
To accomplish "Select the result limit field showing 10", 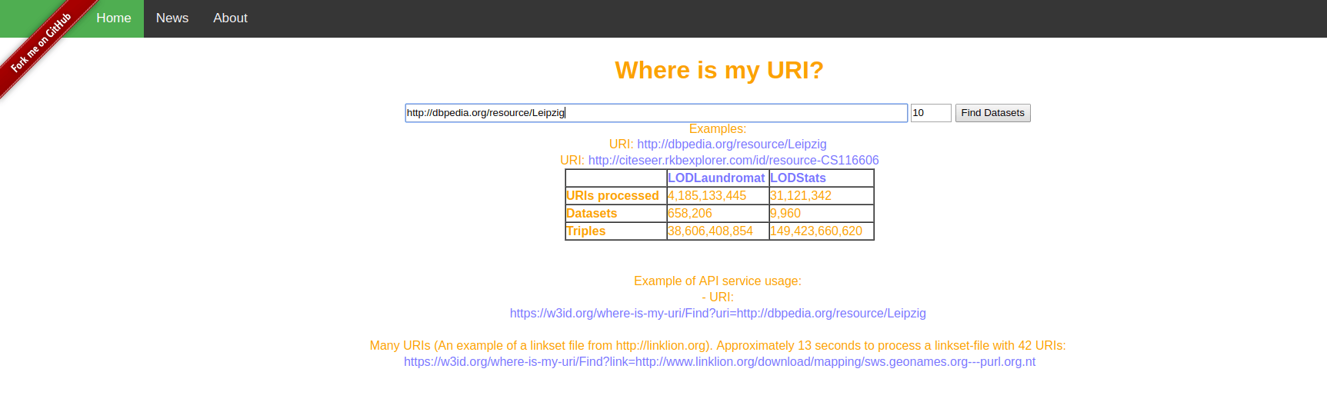I will point(931,113).
